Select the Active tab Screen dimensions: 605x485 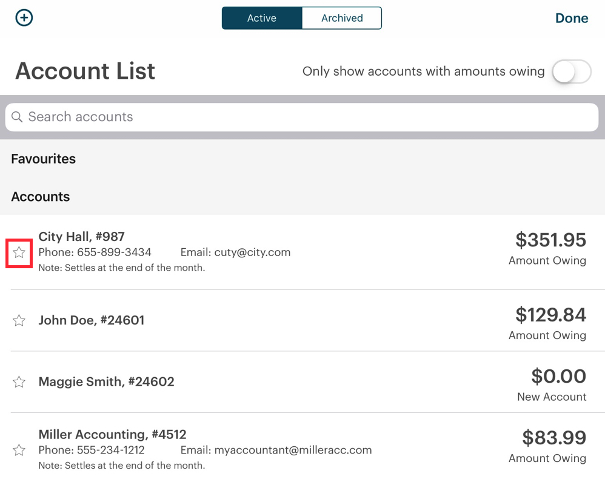(261, 18)
